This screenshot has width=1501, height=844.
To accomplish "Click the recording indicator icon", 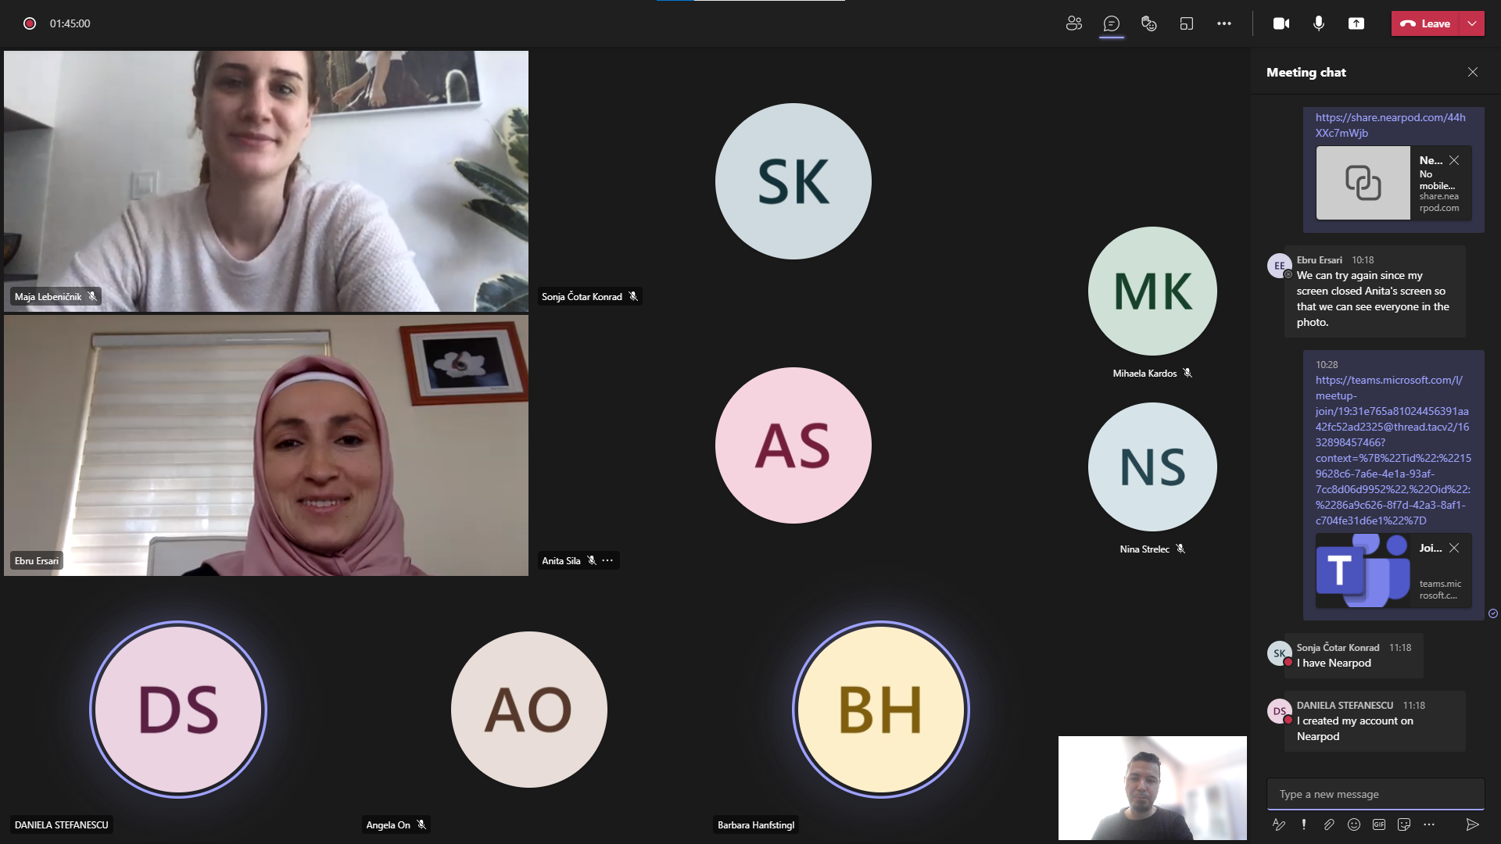I will [x=30, y=23].
